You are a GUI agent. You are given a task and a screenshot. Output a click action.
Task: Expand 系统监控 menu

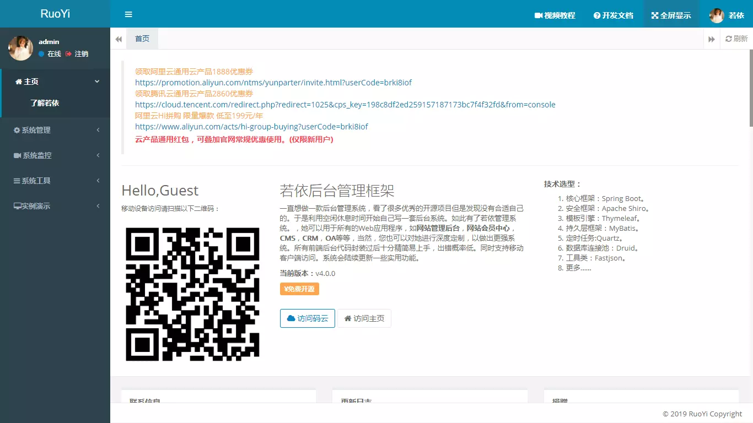click(x=55, y=155)
